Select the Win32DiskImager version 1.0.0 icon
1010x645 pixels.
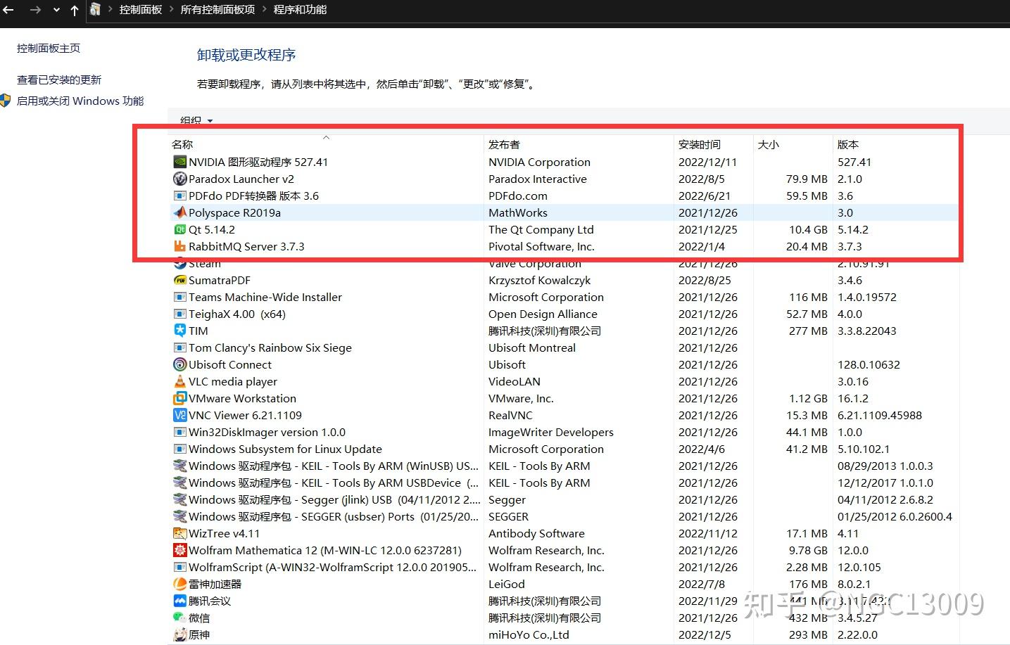[x=179, y=432]
